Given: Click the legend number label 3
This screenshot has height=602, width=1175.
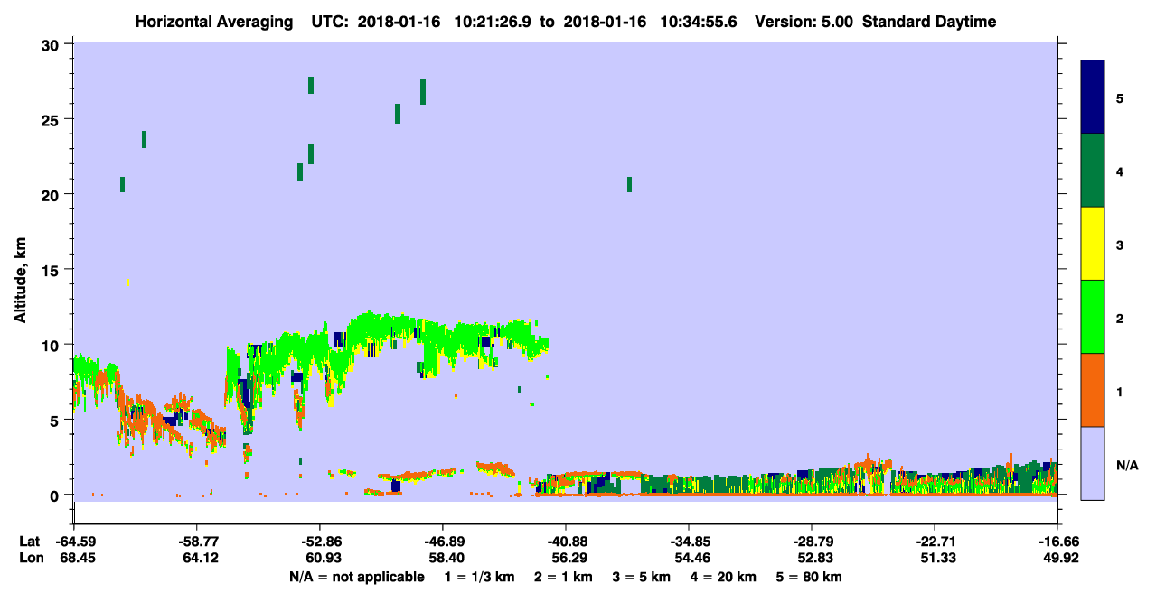Looking at the screenshot, I should [x=1120, y=244].
